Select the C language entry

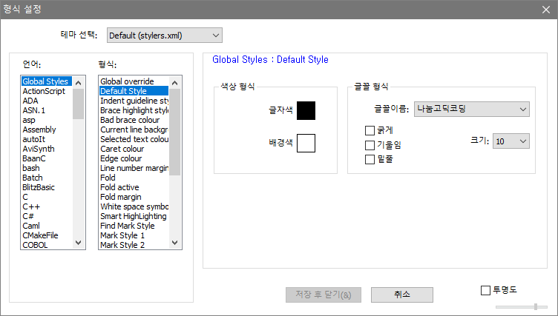pyautogui.click(x=47, y=197)
